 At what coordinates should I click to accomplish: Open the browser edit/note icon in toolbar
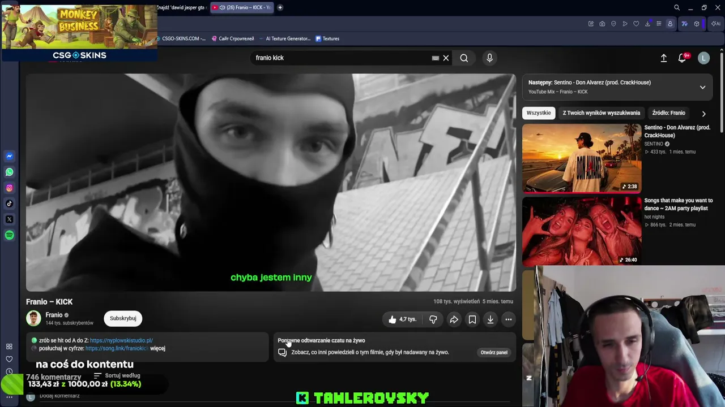pos(591,24)
